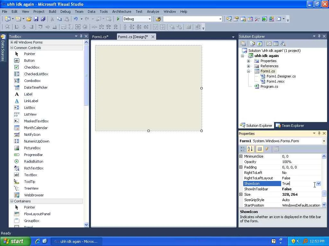
Task: Select Form1.resx in Solution Explorer
Action: tap(275, 81)
